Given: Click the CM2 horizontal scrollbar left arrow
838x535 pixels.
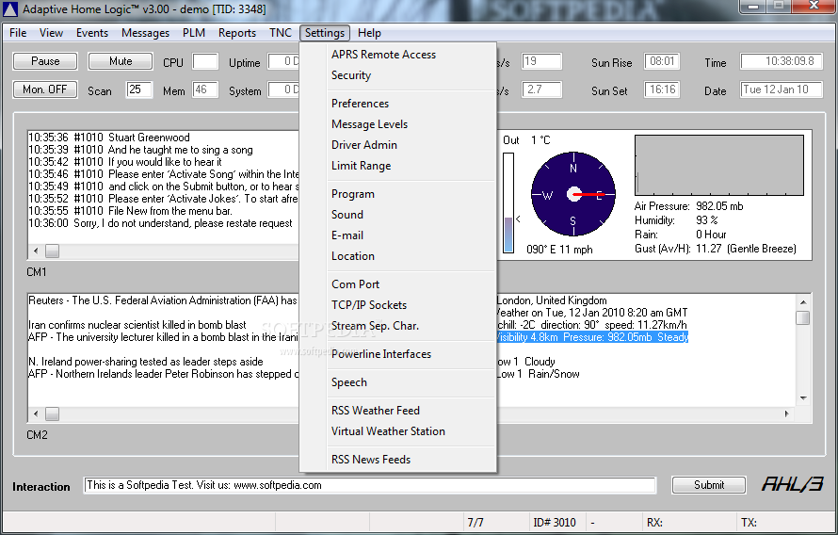Looking at the screenshot, I should (x=36, y=413).
